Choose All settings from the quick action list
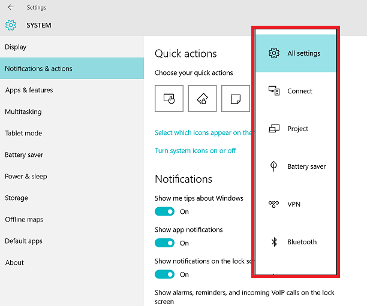The width and height of the screenshot is (367, 306). (296, 53)
